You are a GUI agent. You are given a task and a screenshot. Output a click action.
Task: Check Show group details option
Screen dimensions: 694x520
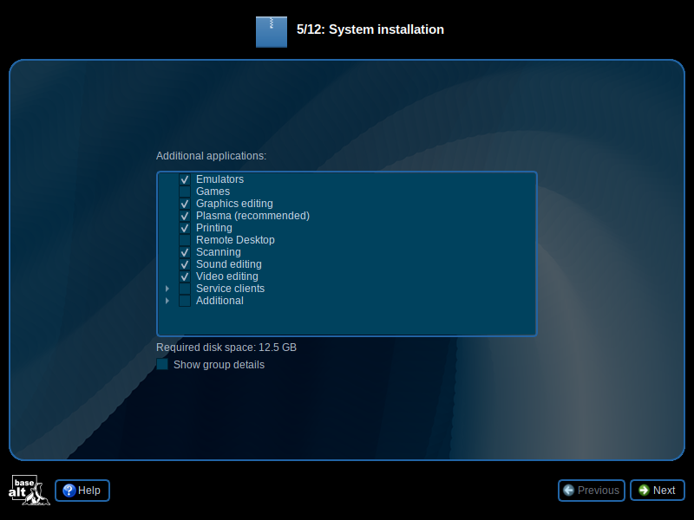pos(162,364)
